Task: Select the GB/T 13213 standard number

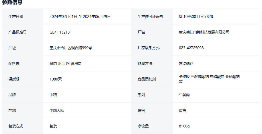Action: pos(59,32)
